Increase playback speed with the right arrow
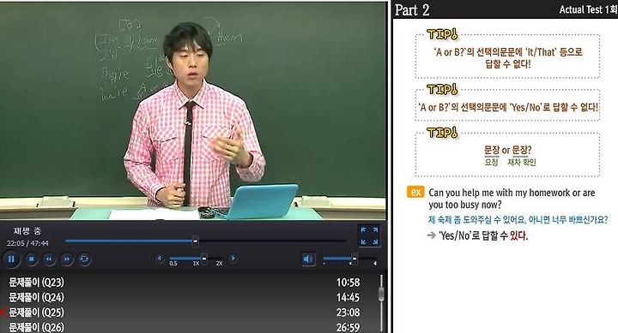The width and height of the screenshot is (618, 333). (233, 259)
